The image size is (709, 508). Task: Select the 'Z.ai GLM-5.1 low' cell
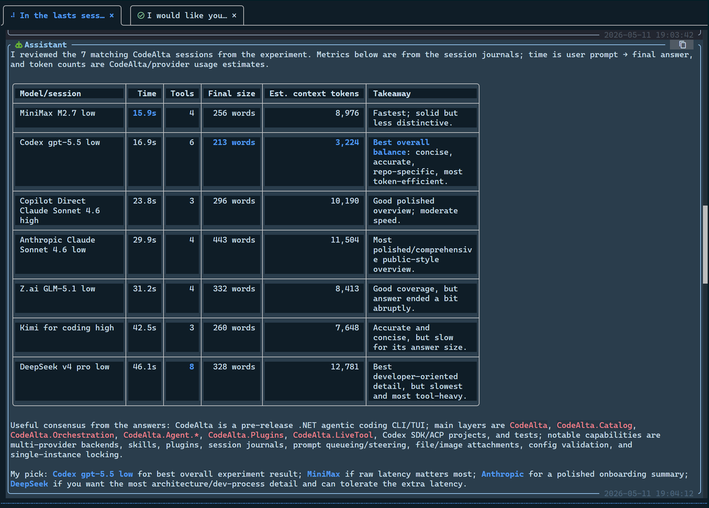pyautogui.click(x=69, y=298)
